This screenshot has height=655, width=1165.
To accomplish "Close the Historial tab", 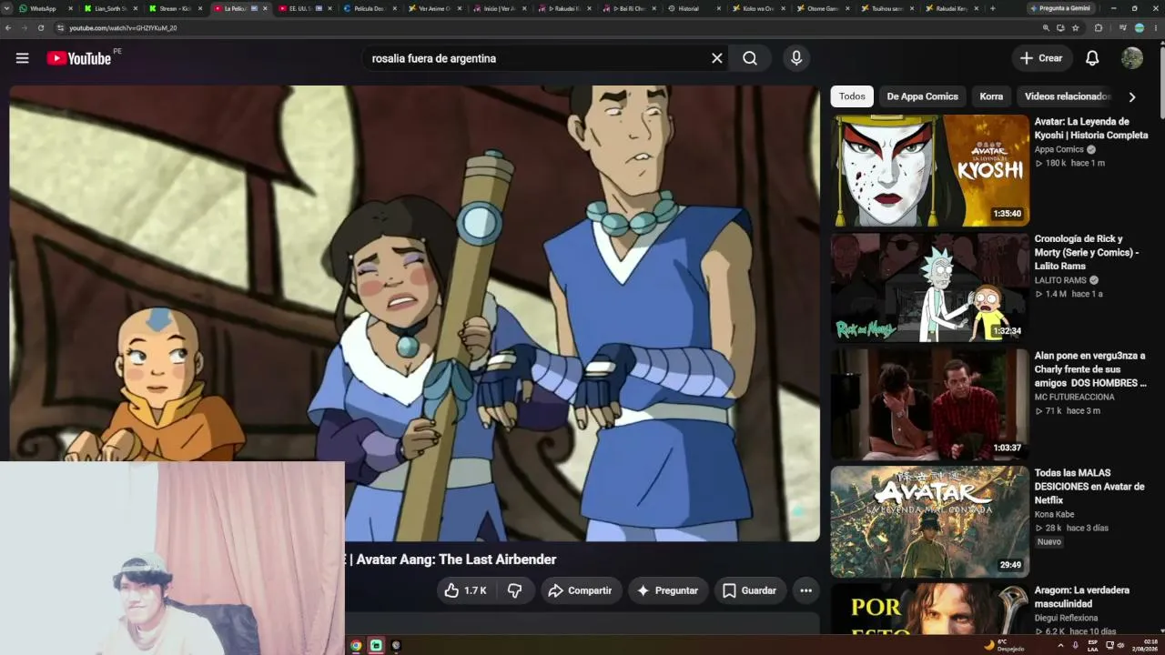I will click(719, 8).
